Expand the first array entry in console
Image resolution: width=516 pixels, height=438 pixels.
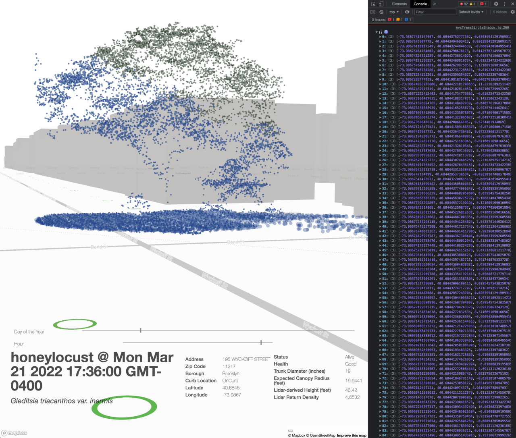(379, 36)
